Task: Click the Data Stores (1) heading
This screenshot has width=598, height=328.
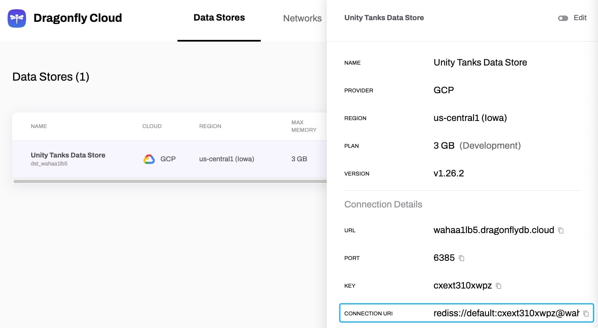Action: pyautogui.click(x=51, y=77)
